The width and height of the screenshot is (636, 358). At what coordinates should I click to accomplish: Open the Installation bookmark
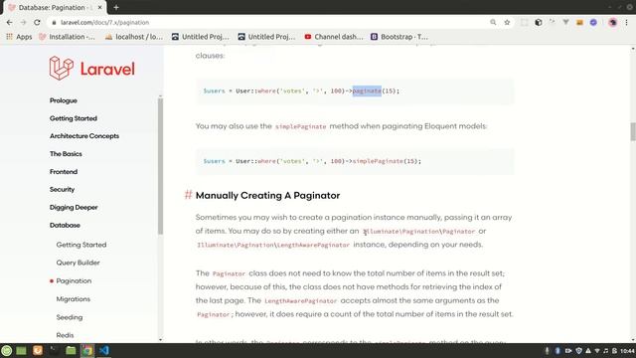click(x=67, y=37)
